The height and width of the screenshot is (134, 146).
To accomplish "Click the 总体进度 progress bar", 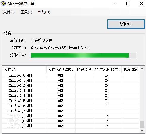I will (x=84, y=55).
